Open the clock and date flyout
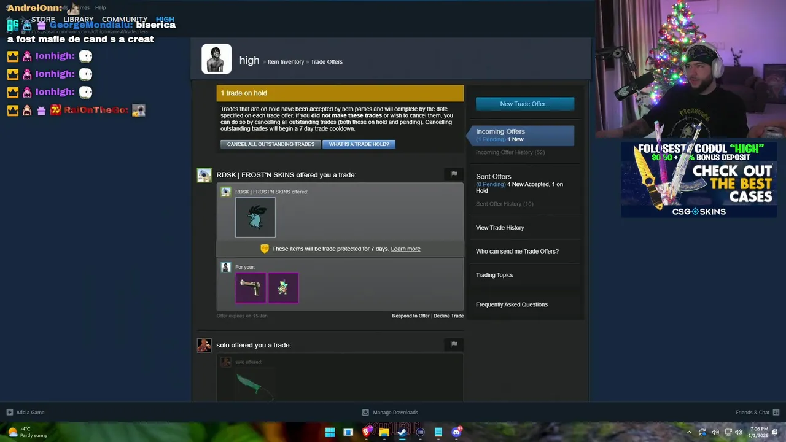Viewport: 786px width, 442px height. point(758,432)
